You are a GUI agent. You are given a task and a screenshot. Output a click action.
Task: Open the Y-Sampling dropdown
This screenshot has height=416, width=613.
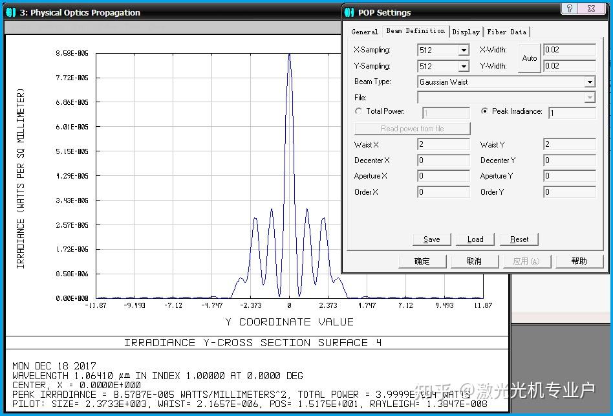[x=463, y=67]
